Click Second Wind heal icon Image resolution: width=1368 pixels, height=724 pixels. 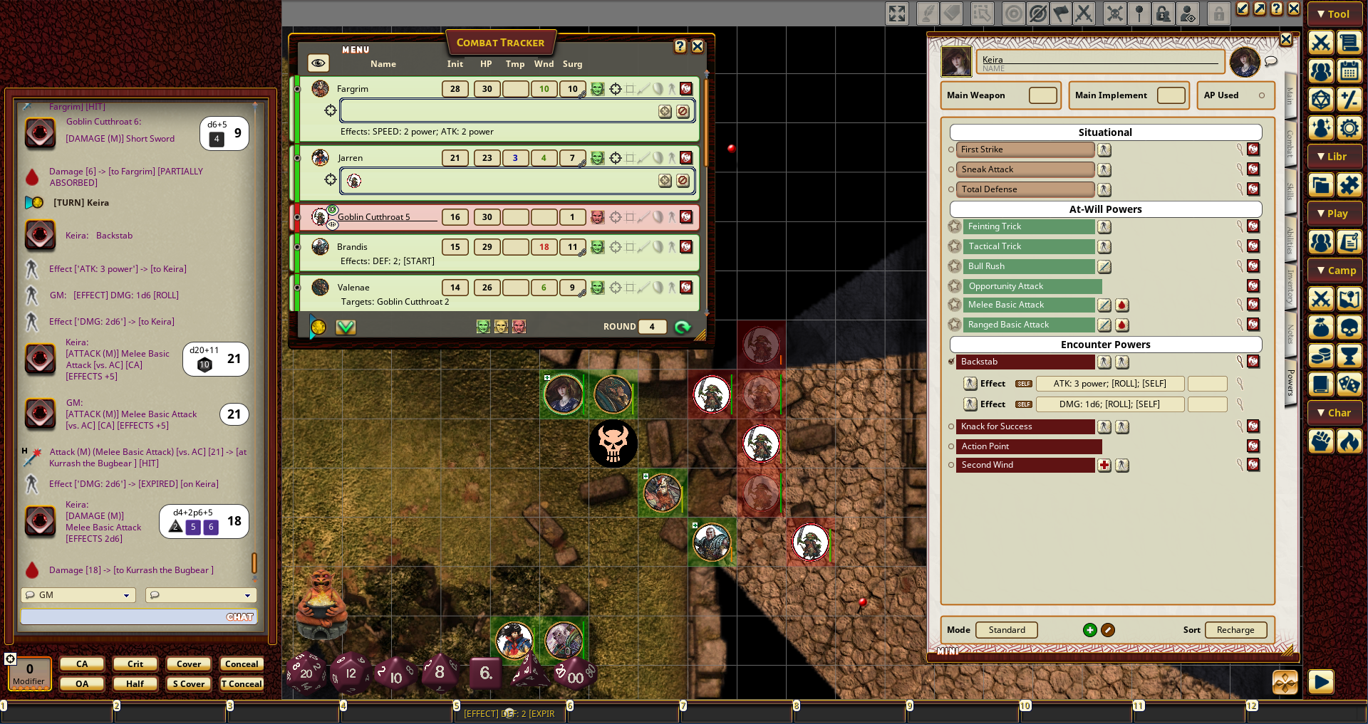[1104, 466]
